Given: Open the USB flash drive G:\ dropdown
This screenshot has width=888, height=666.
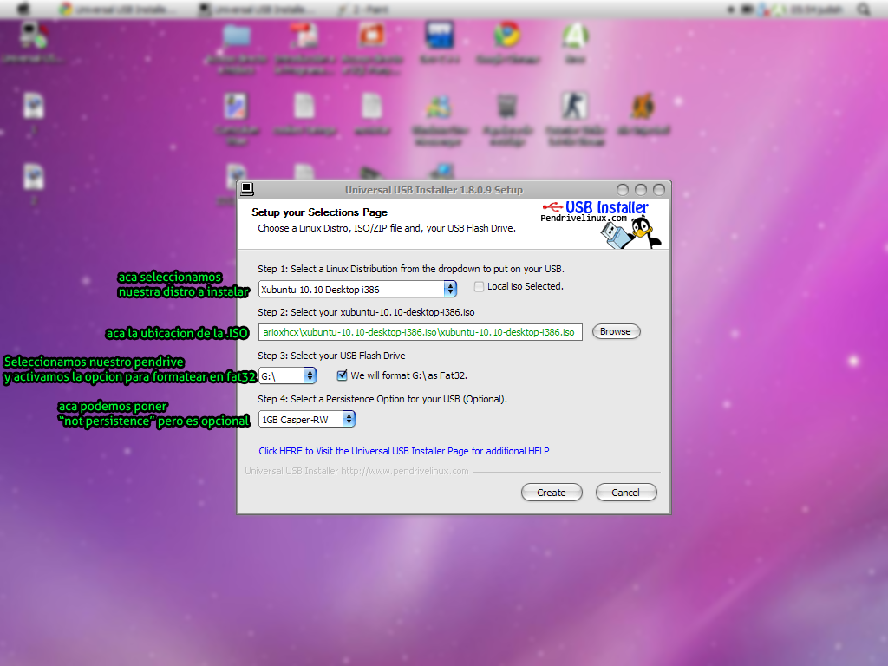Looking at the screenshot, I should pyautogui.click(x=287, y=376).
